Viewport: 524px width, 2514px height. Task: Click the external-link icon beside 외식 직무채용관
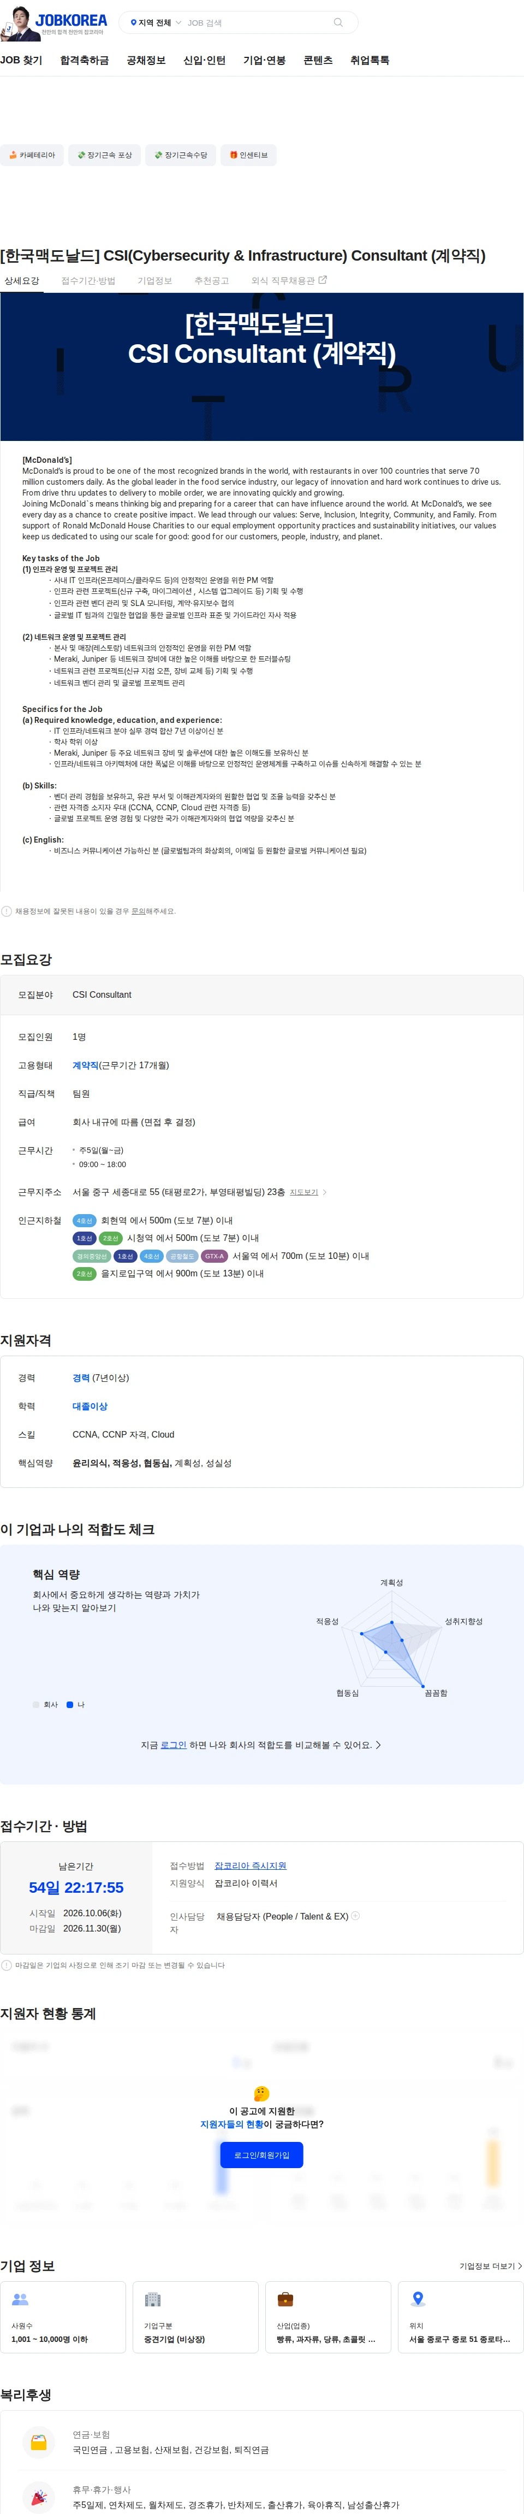coord(323,280)
